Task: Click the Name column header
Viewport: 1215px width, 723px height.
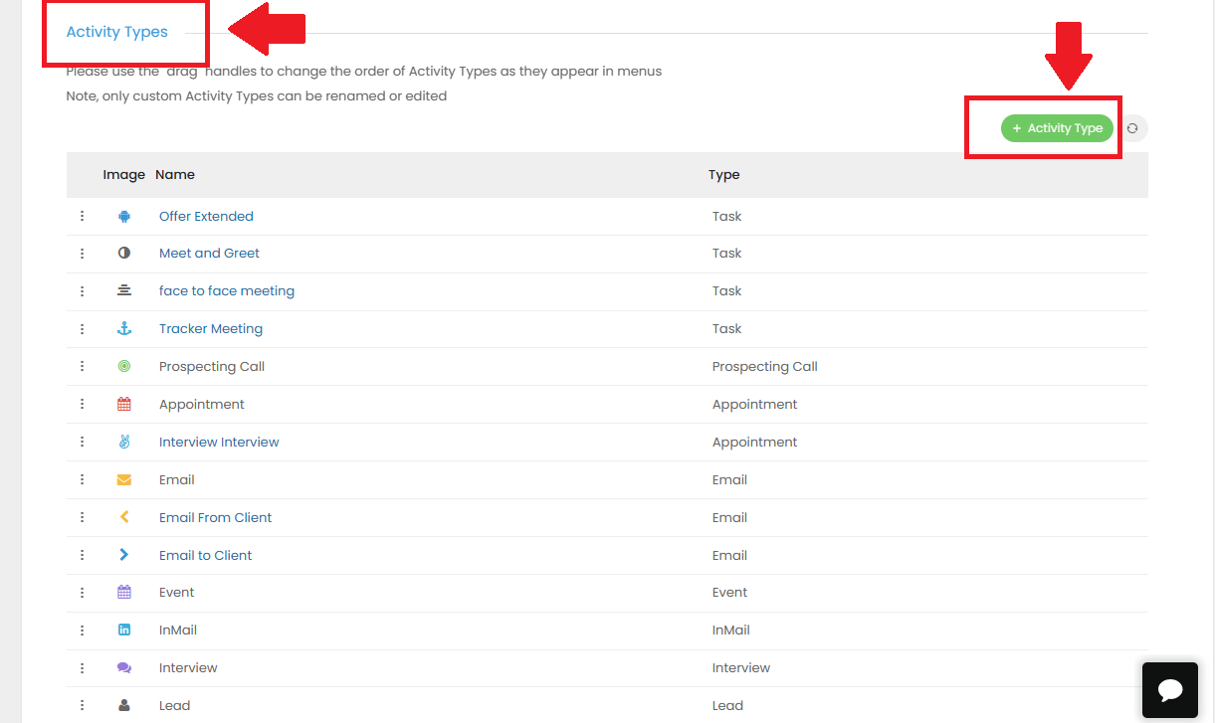Action: 175,174
